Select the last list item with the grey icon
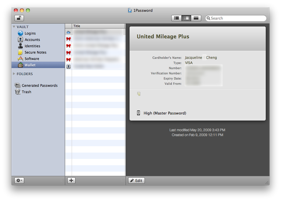Image resolution: width=281 pixels, height=201 pixels. pos(95,66)
